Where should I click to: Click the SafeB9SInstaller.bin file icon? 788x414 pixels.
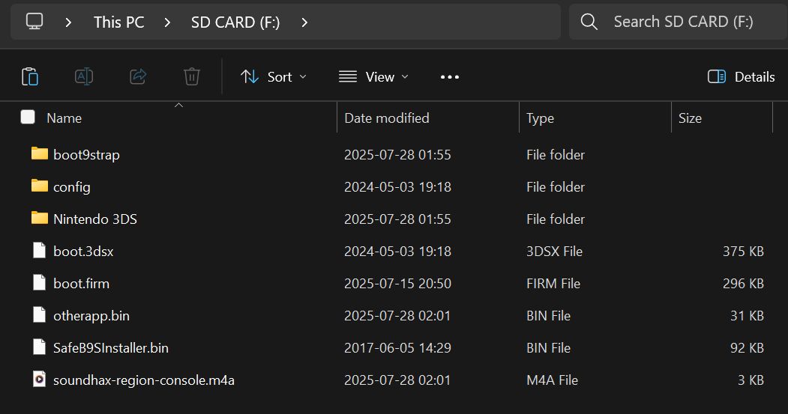(39, 347)
